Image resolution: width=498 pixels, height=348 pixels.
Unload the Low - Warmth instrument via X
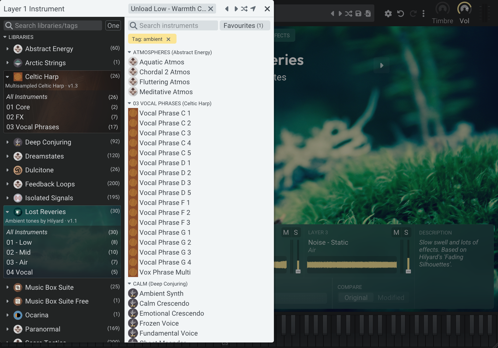[x=211, y=9]
